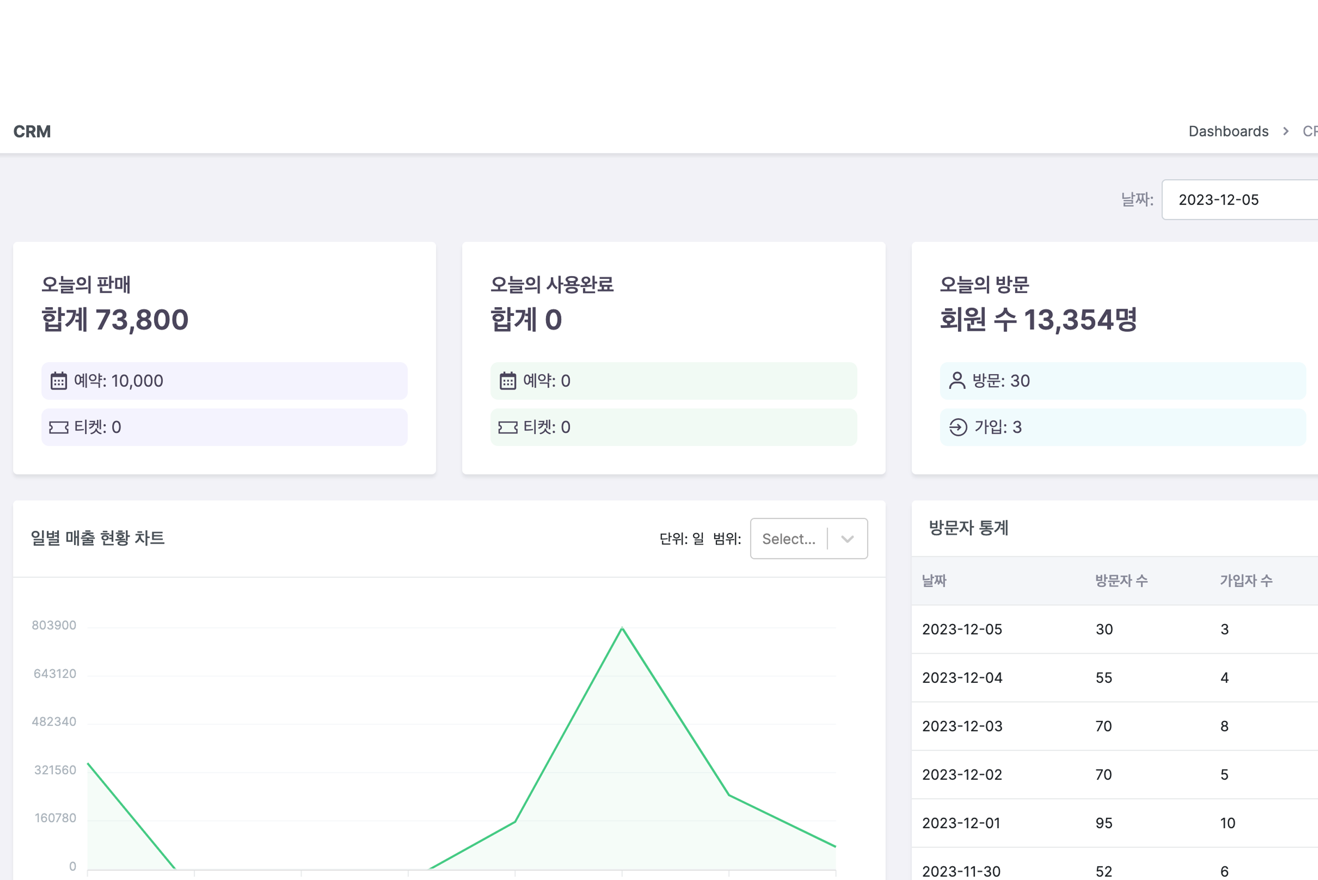Click the person icon beside 방문: 30
Image resolution: width=1318 pixels, height=880 pixels.
(x=957, y=381)
